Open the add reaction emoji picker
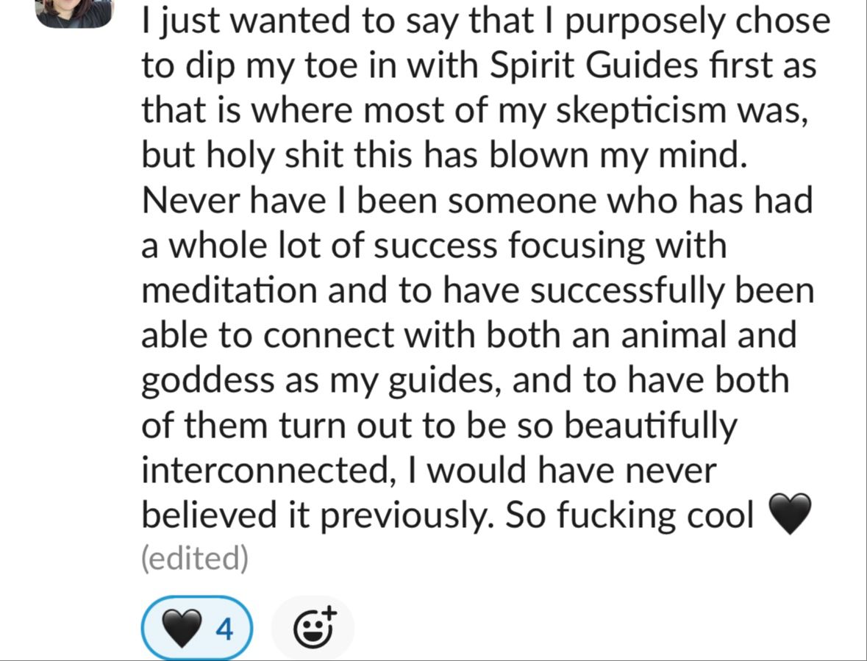The height and width of the screenshot is (661, 867). coord(313,629)
